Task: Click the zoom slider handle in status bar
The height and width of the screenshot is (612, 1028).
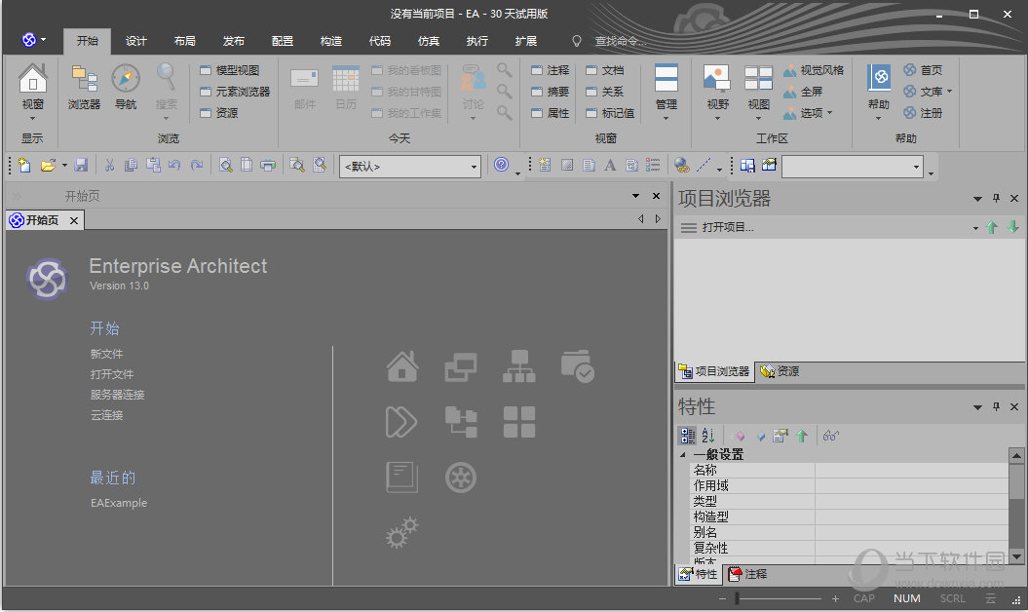Action: point(737,598)
